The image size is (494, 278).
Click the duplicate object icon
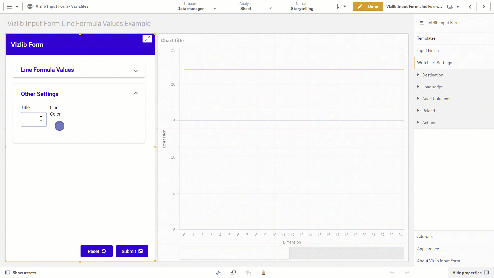[233, 273]
